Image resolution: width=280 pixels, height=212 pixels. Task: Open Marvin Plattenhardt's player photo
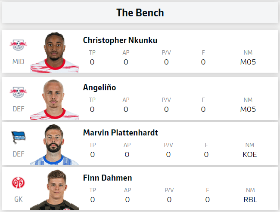54,144
